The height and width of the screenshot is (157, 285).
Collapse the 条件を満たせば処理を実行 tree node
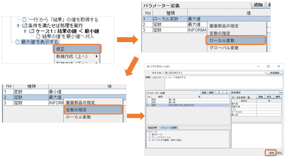tap(18, 26)
